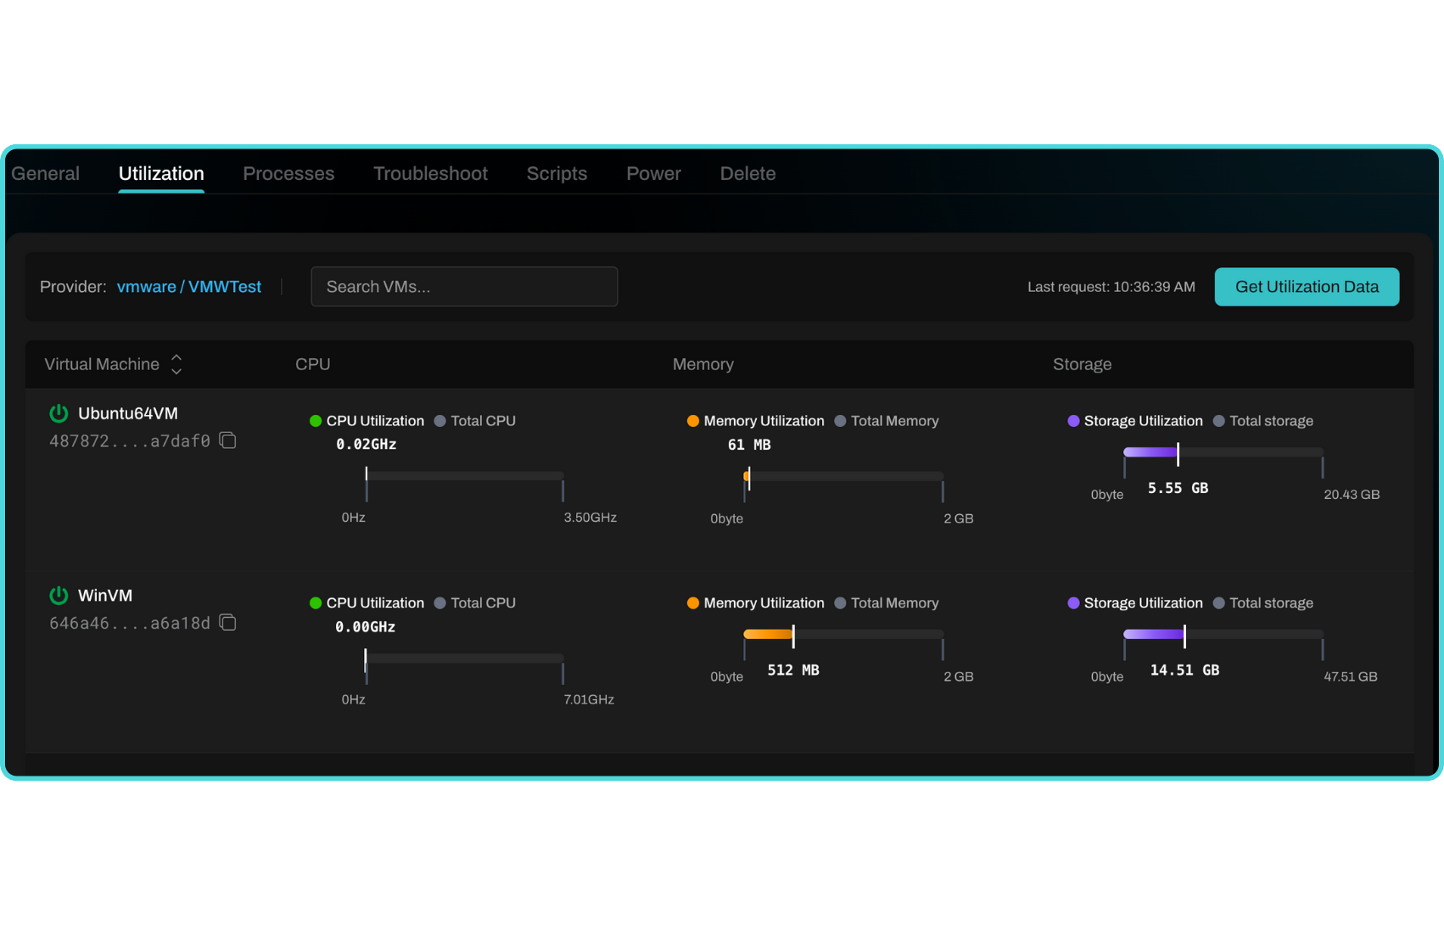Open the vmware / VMWTest provider link
Screen dimensions: 1444x925
[x=188, y=287]
